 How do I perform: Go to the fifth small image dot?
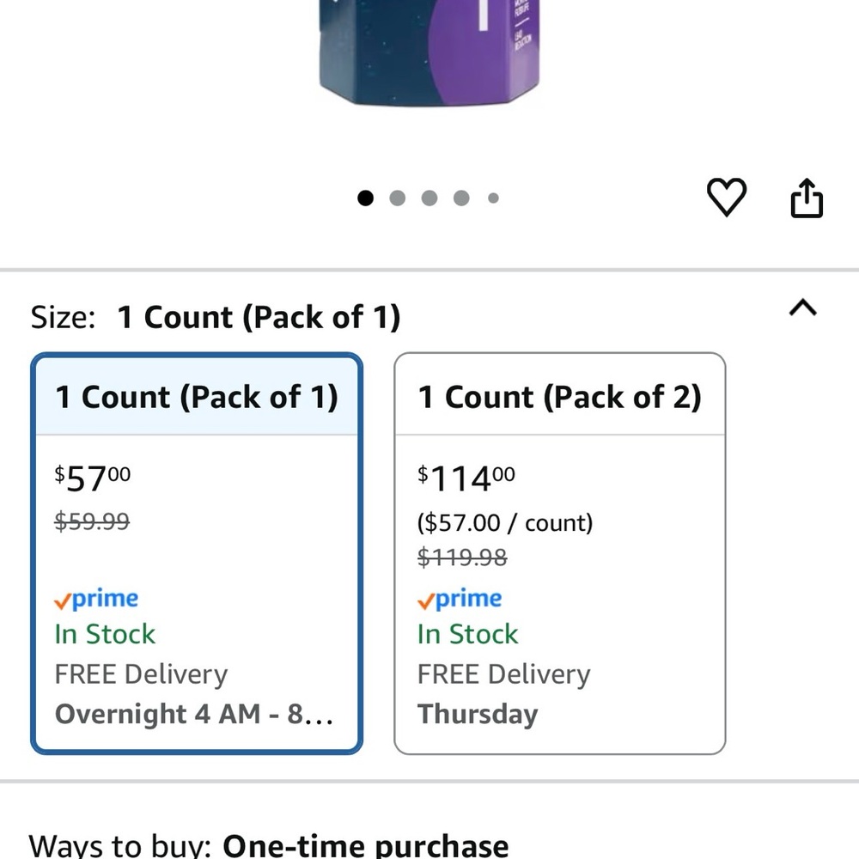pyautogui.click(x=493, y=198)
